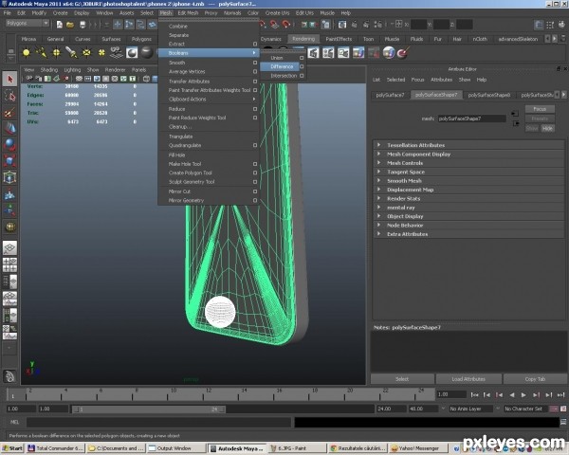Screen dimensions: 569x455
Task: Play animation forward
Action: coord(523,394)
